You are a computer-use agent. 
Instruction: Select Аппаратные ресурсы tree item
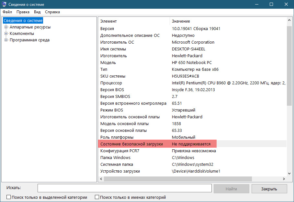(x=30, y=27)
